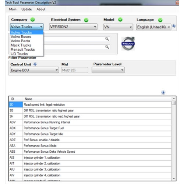184x184 pixels.
Task: Click the table scrollbar down arrow
Action: 174,178
